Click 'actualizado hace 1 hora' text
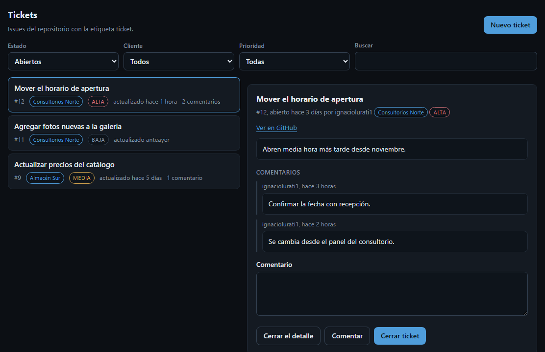Image resolution: width=545 pixels, height=352 pixels. (145, 102)
